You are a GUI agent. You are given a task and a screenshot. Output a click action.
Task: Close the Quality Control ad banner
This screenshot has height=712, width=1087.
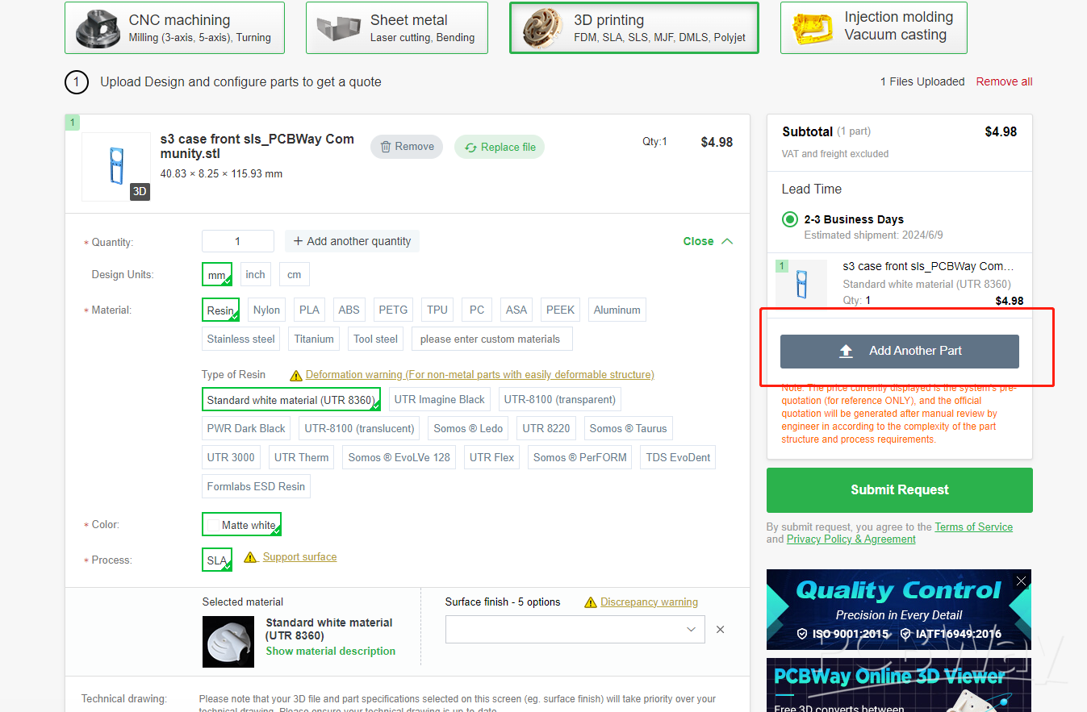click(1022, 581)
